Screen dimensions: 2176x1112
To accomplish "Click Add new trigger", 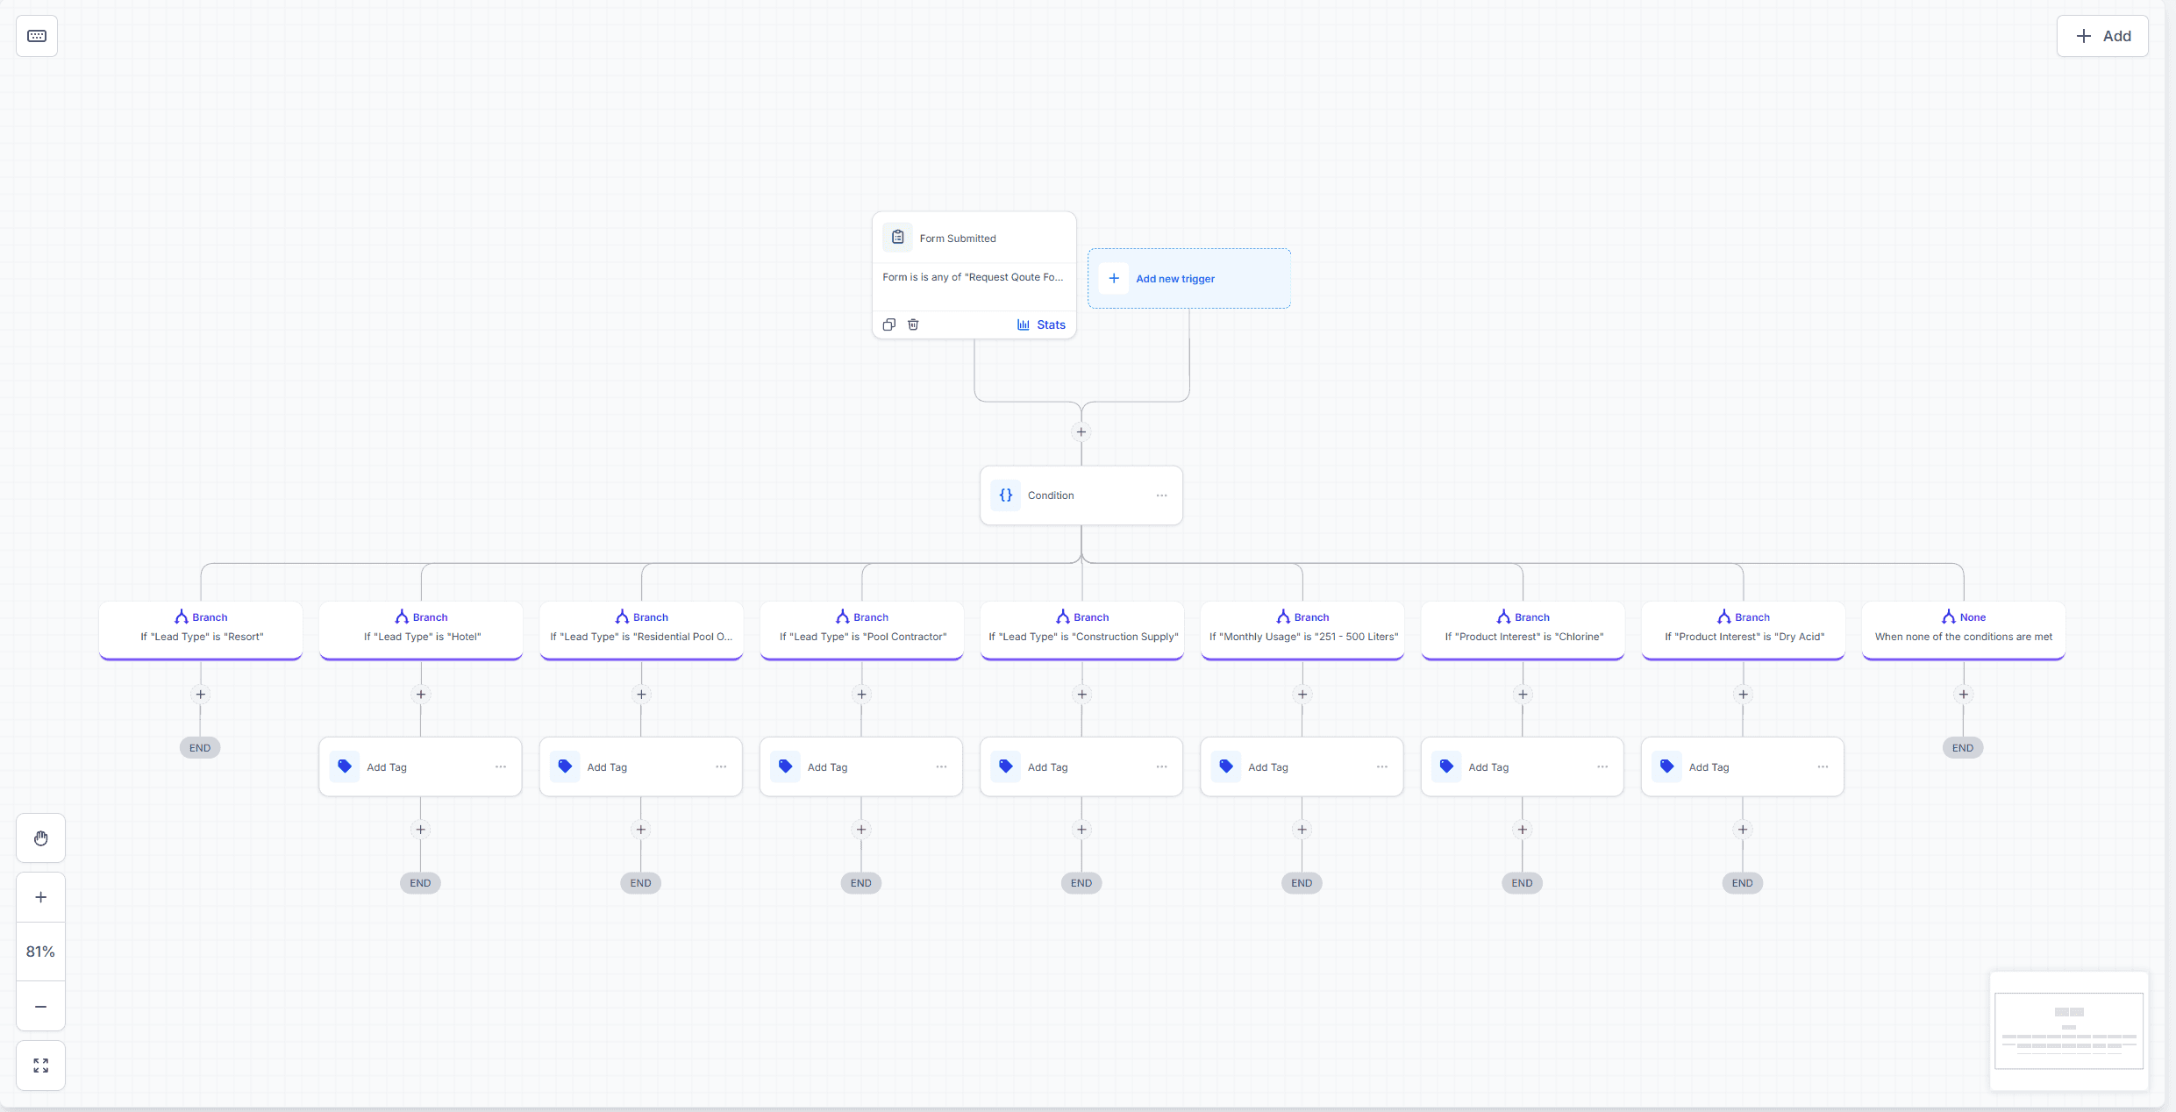I will (x=1189, y=278).
